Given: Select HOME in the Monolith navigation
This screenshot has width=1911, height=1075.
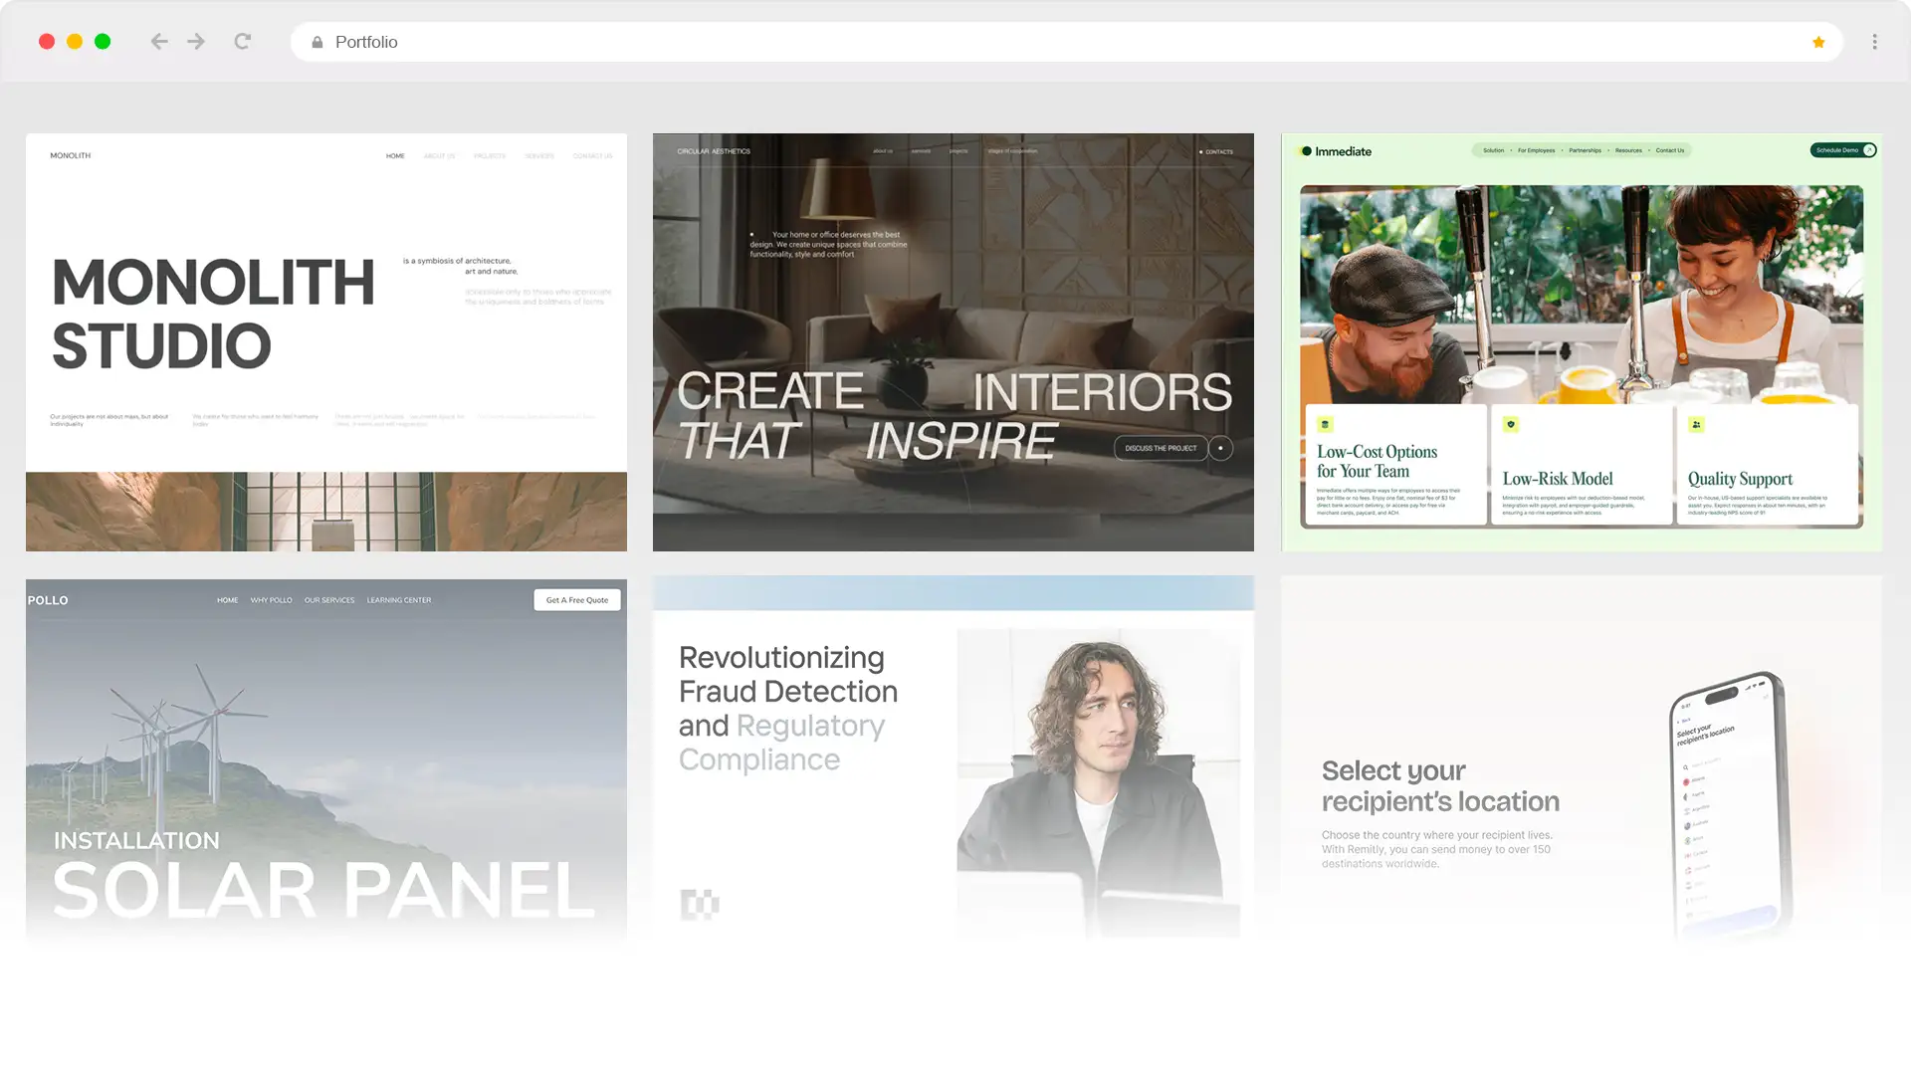Looking at the screenshot, I should pyautogui.click(x=395, y=156).
